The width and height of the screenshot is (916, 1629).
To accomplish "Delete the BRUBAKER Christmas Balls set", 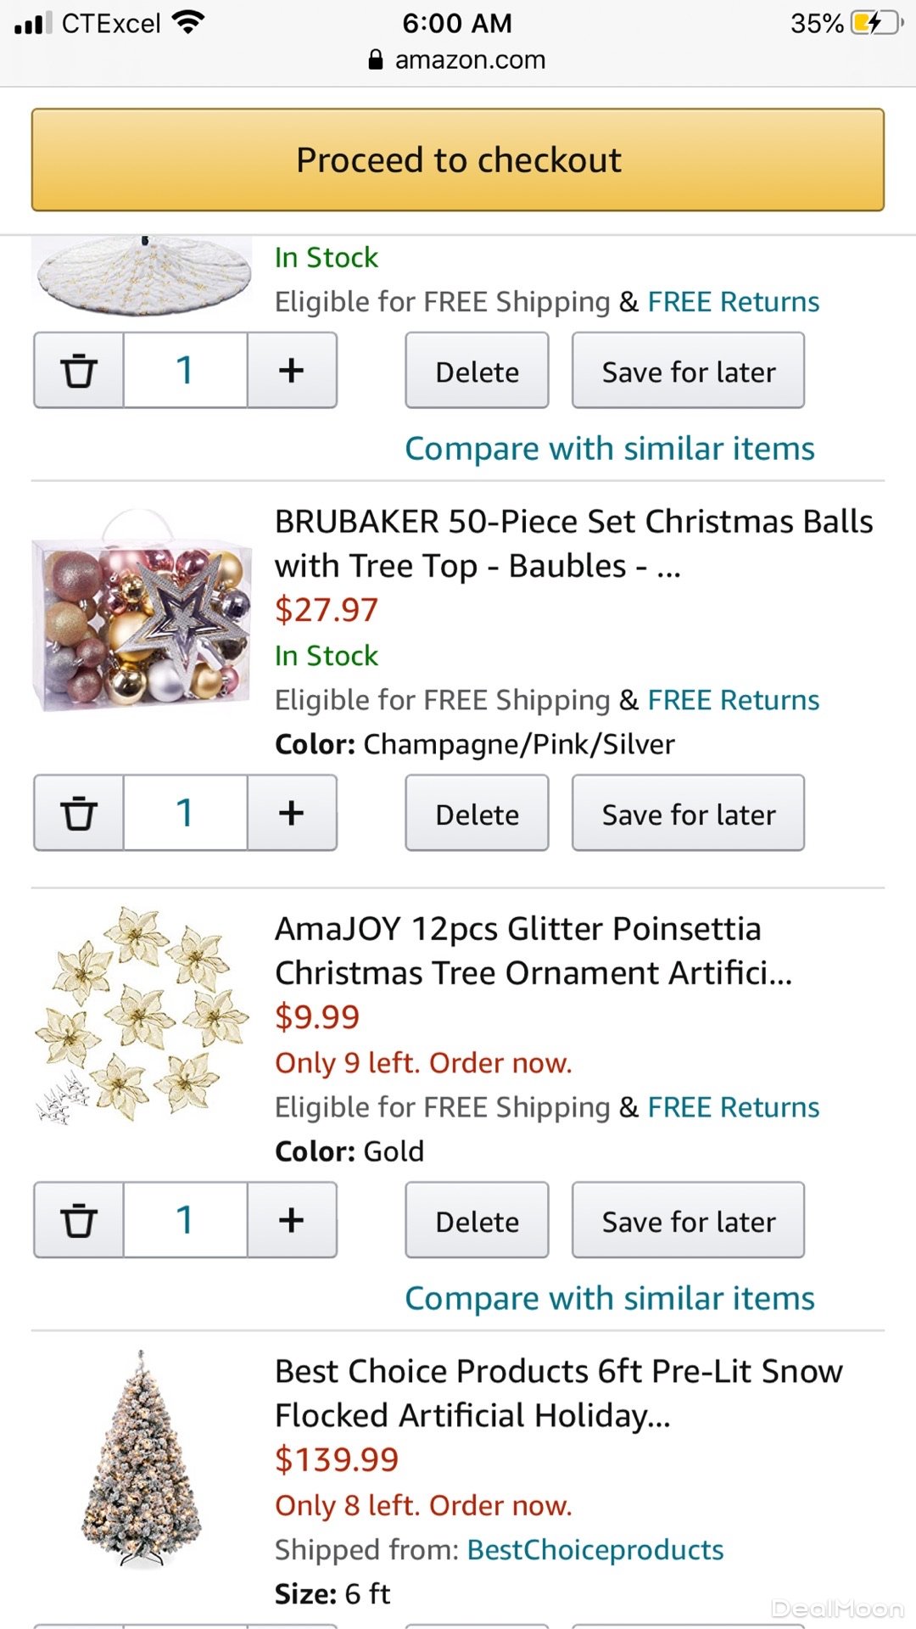I will pyautogui.click(x=477, y=814).
